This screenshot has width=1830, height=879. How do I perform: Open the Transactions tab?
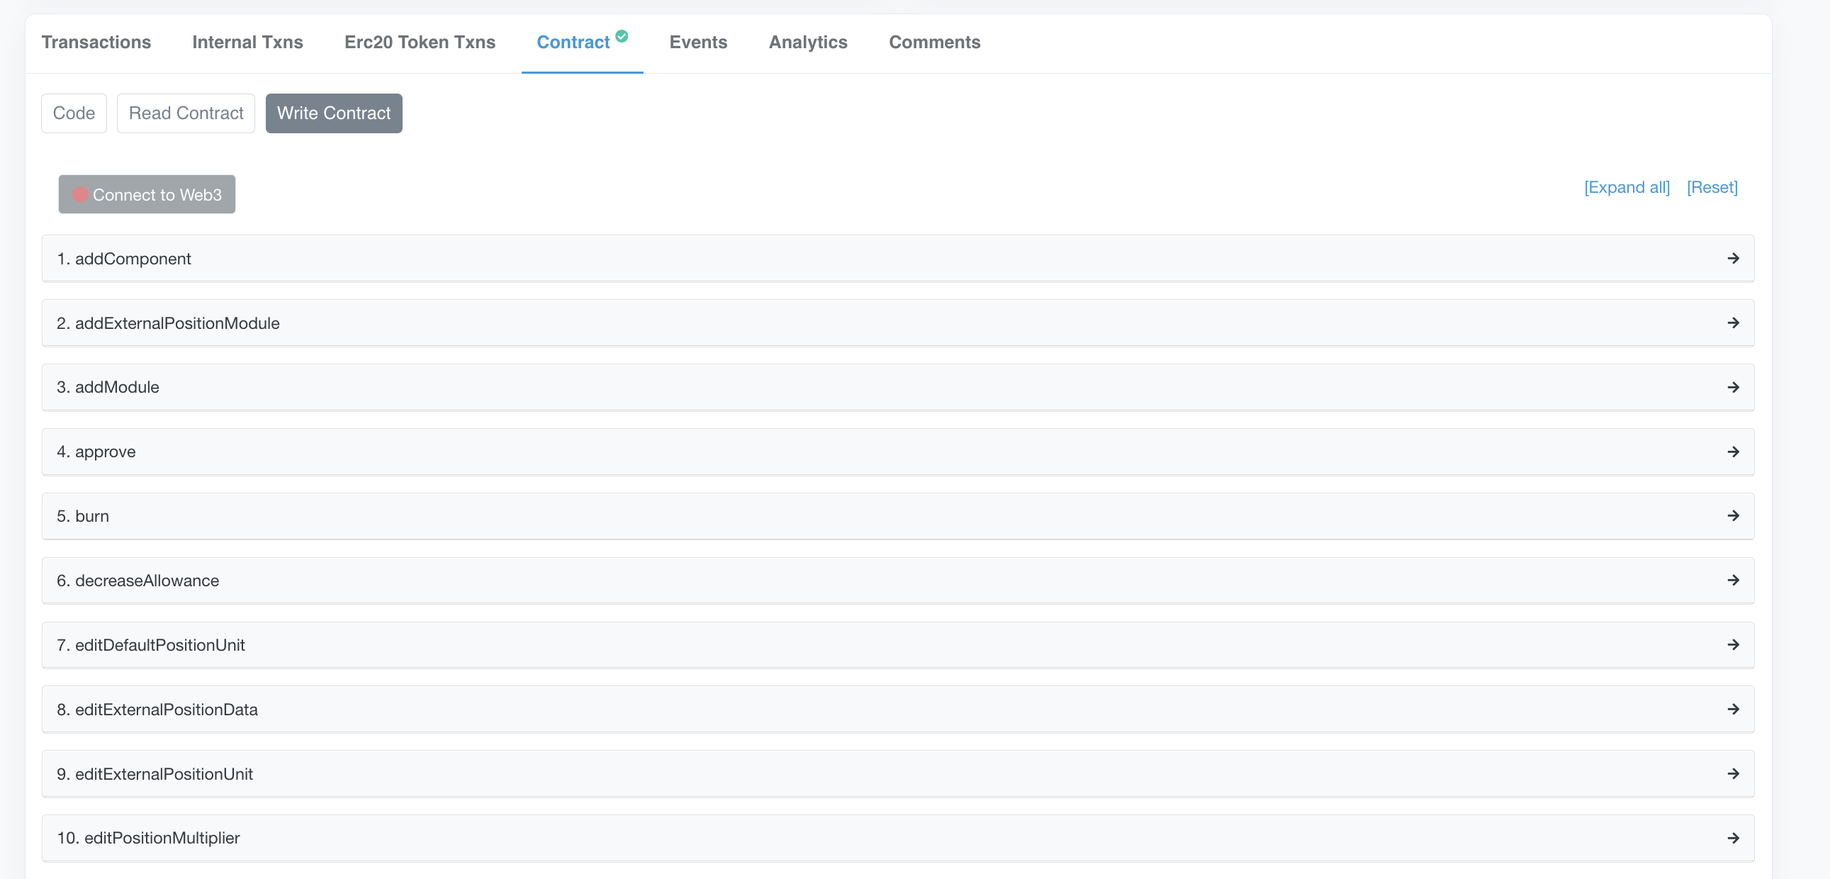[x=96, y=42]
